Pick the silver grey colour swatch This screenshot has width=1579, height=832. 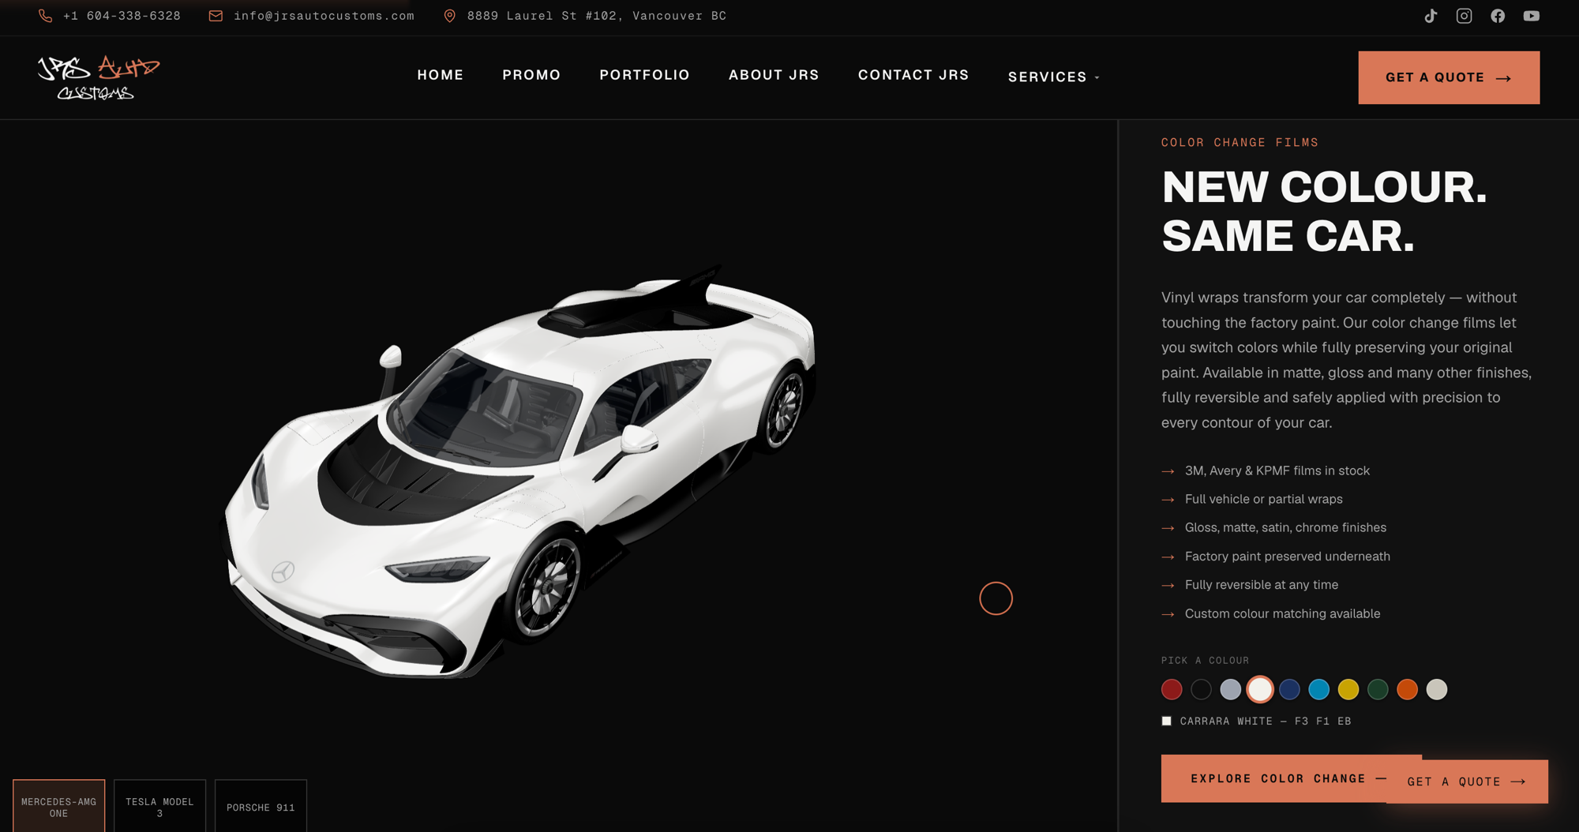(x=1230, y=689)
